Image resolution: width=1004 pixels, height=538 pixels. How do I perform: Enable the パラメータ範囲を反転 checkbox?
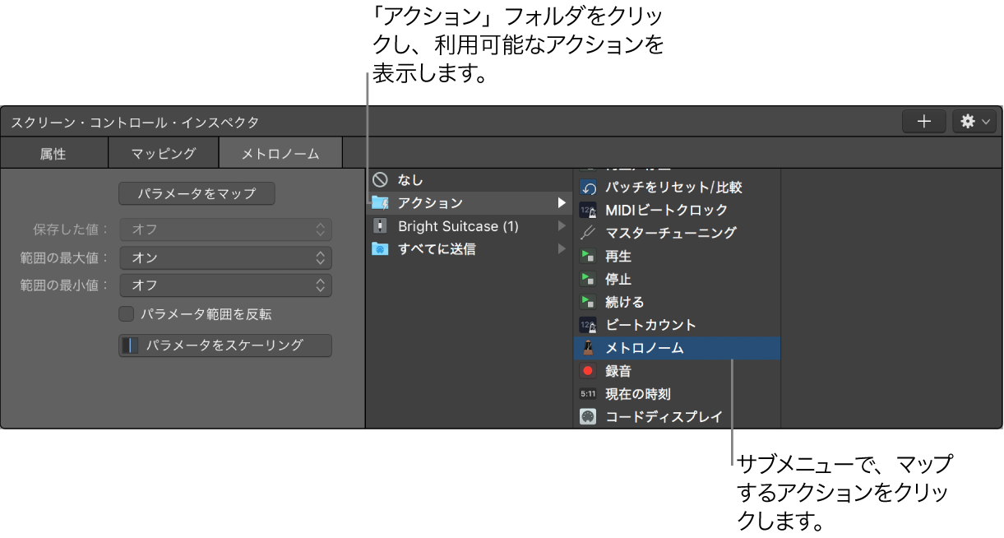pos(126,313)
